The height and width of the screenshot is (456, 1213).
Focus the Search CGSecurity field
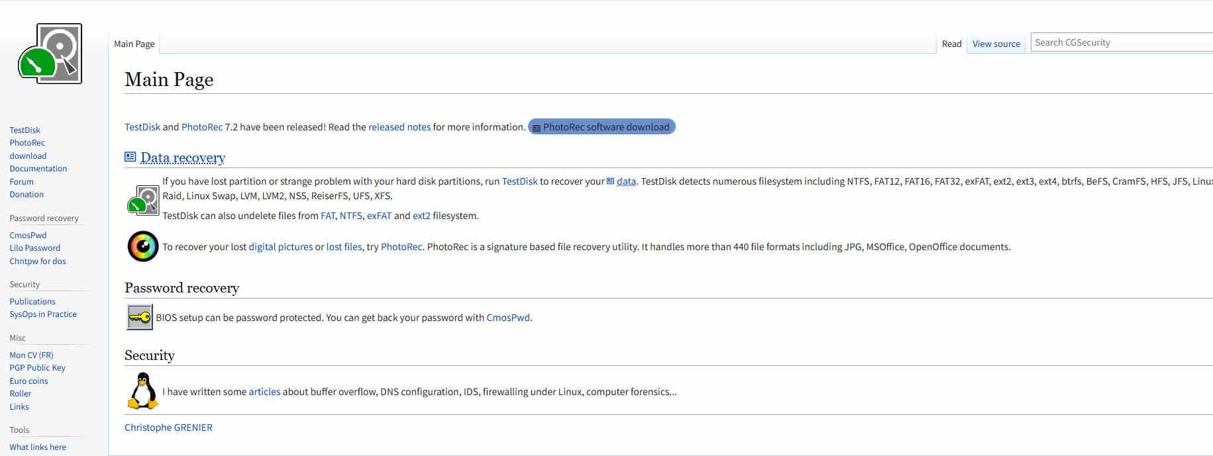coord(1122,42)
